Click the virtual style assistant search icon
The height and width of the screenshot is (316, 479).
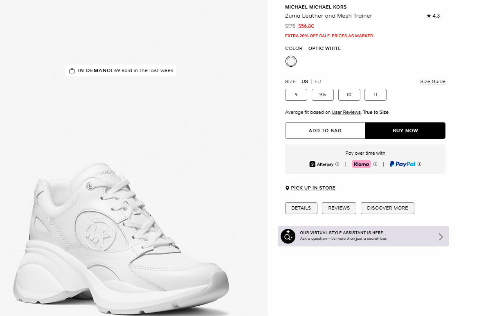click(288, 236)
